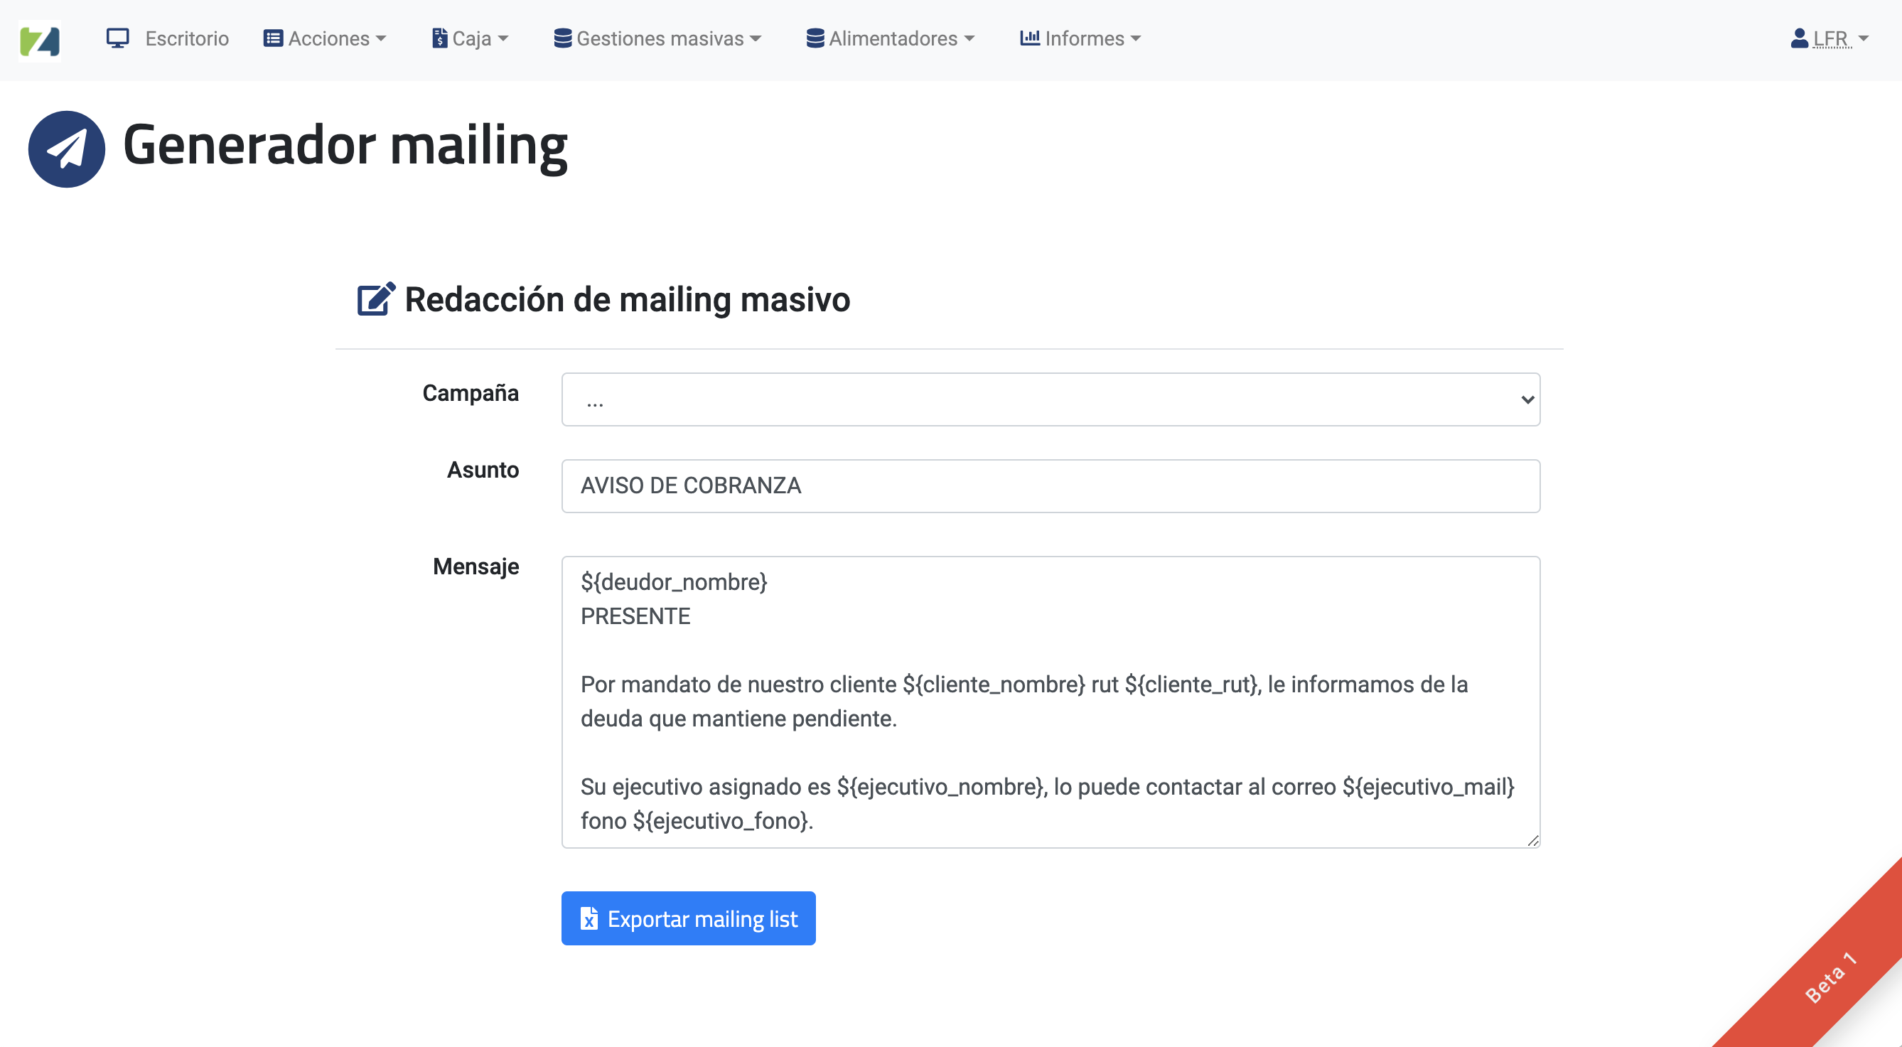Click the edit pencil icon beside Redacción
Screen dimensions: 1902x1047
(377, 299)
